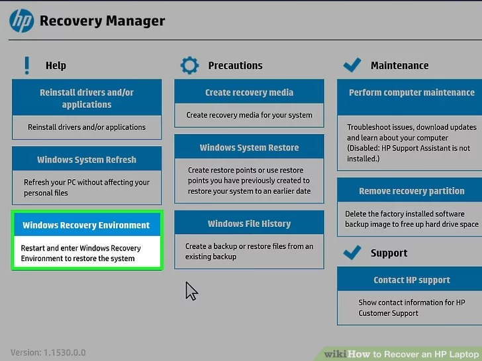Open Reinstall drivers and/or applications tile
Viewport: 482px width, 361px height.
[87, 109]
